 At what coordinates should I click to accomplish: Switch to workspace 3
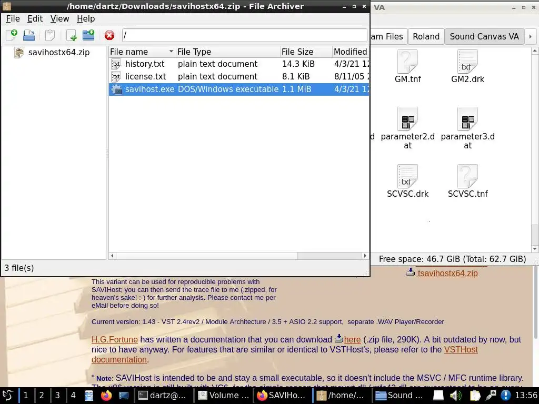click(57, 396)
